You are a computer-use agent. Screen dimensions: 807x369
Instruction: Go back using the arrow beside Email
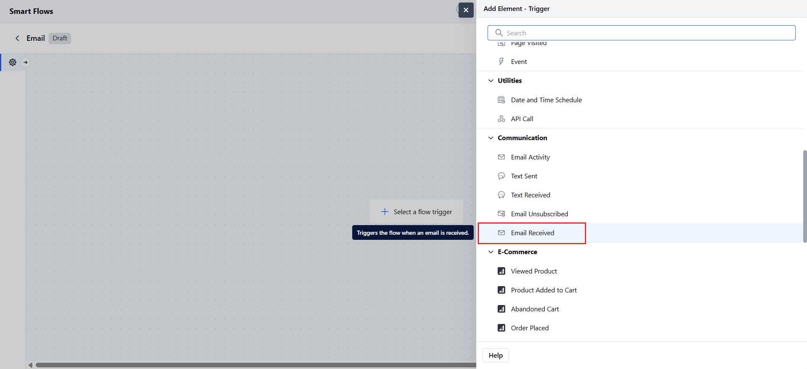coord(17,38)
